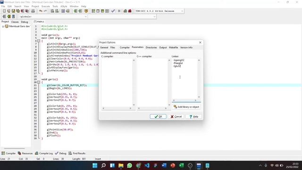Open the Execute menu
Viewport: 302px width, 170px height.
[46, 6]
